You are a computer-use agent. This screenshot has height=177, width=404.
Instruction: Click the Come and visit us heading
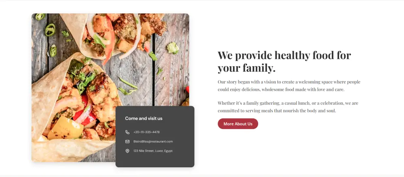pos(143,119)
